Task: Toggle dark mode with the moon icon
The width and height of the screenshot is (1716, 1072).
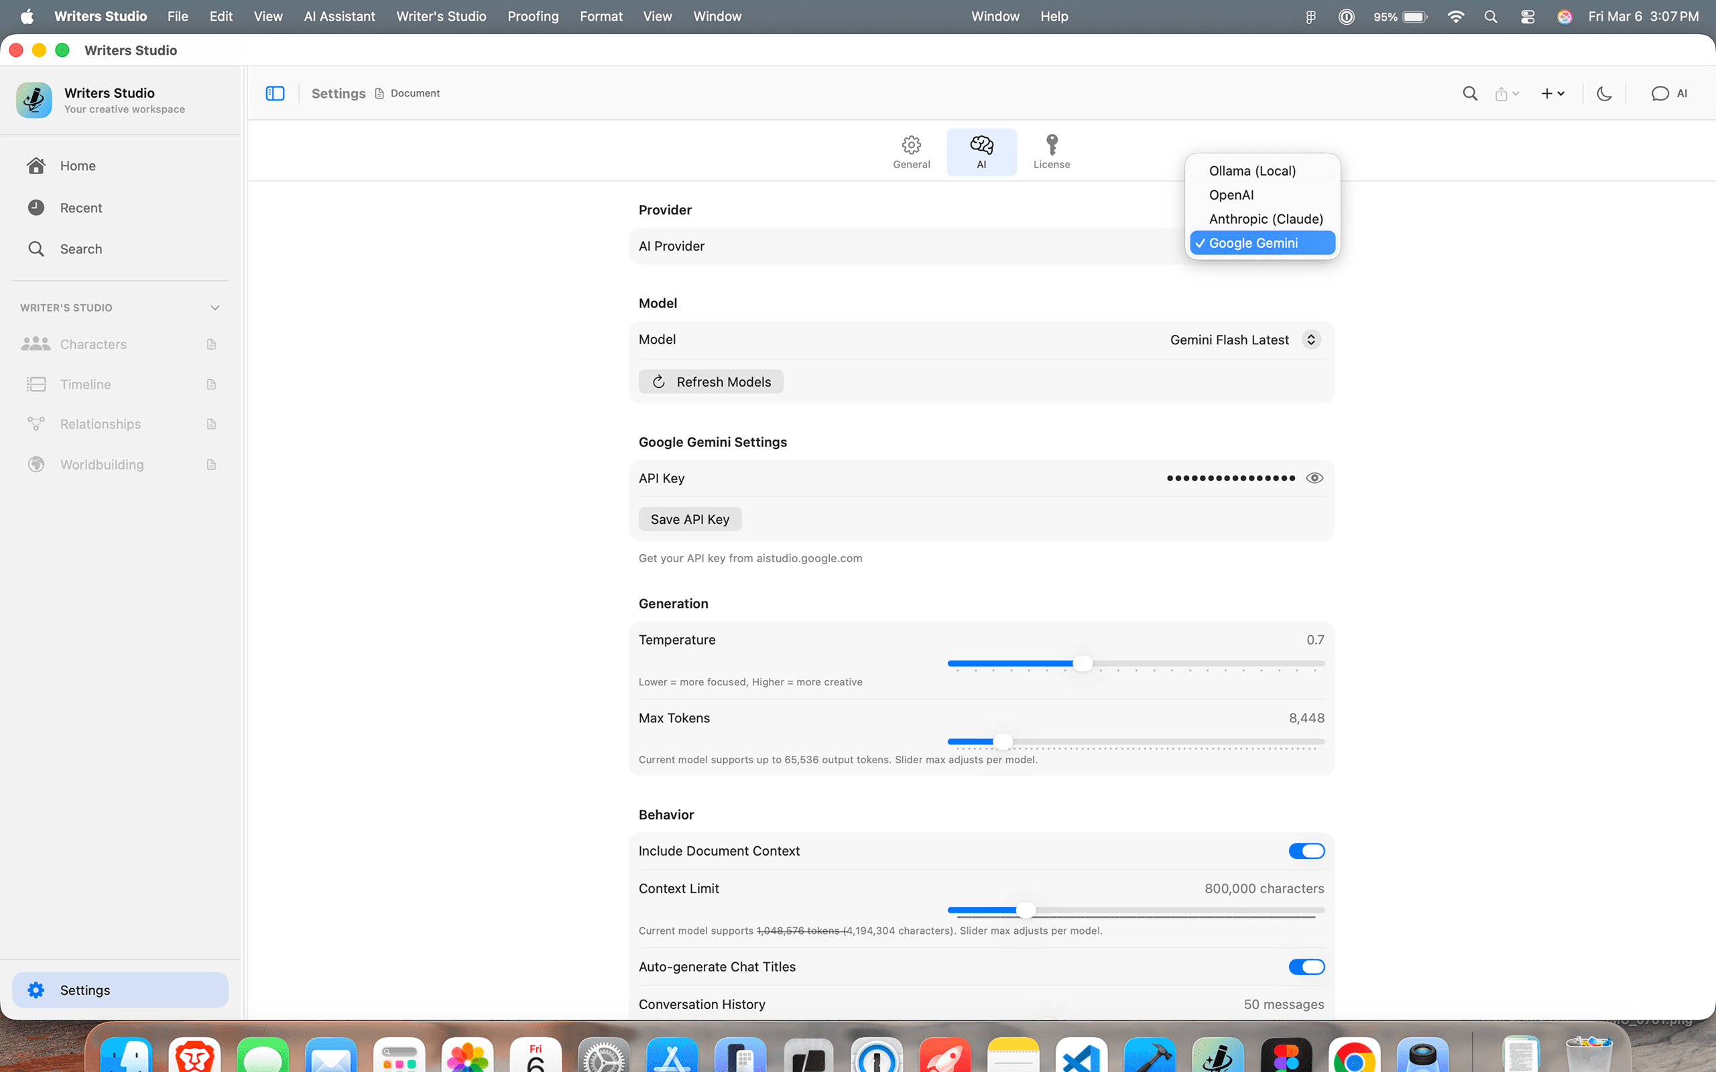Action: (1604, 93)
